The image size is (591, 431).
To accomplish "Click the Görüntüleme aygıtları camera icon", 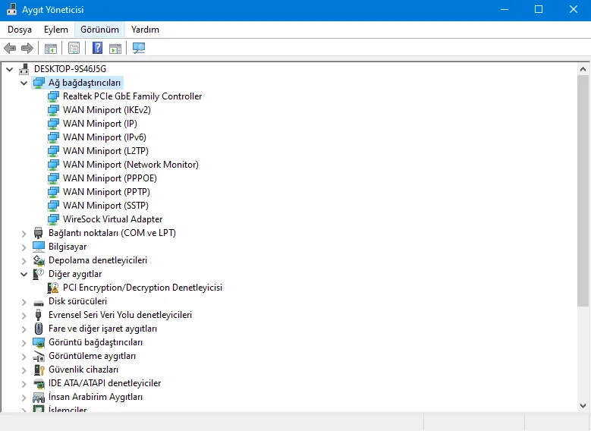I will click(x=39, y=356).
